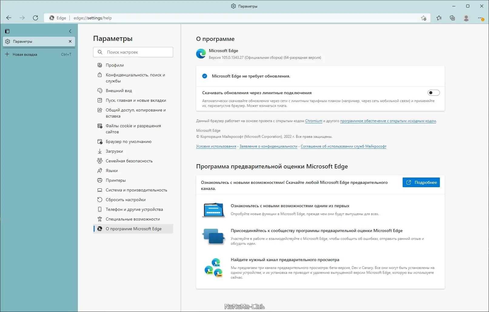This screenshot has height=312, width=489.
Task: Open Система и производительность section
Action: (133, 190)
